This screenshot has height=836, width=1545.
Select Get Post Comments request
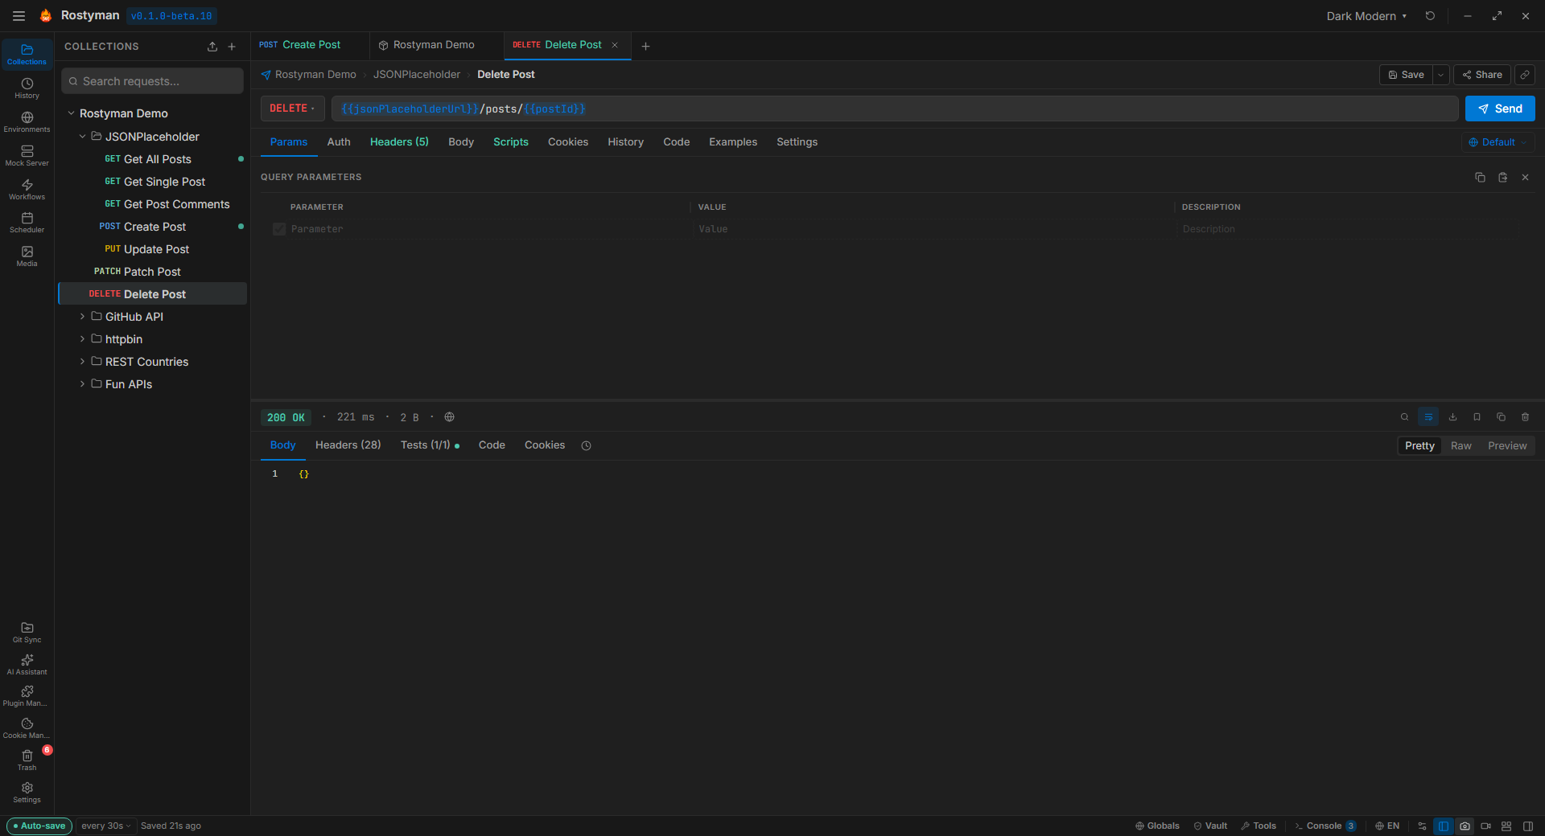pos(176,204)
